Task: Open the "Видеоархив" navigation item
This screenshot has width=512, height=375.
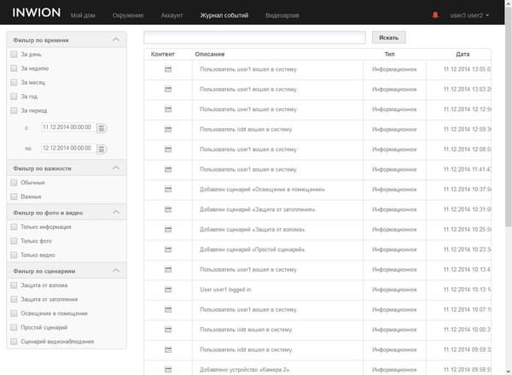Action: coord(282,15)
